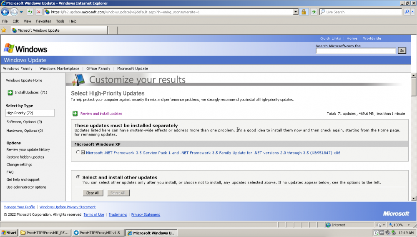Click the Quick Links header link
Screen dimensions: 417x237
pyautogui.click(x=331, y=38)
